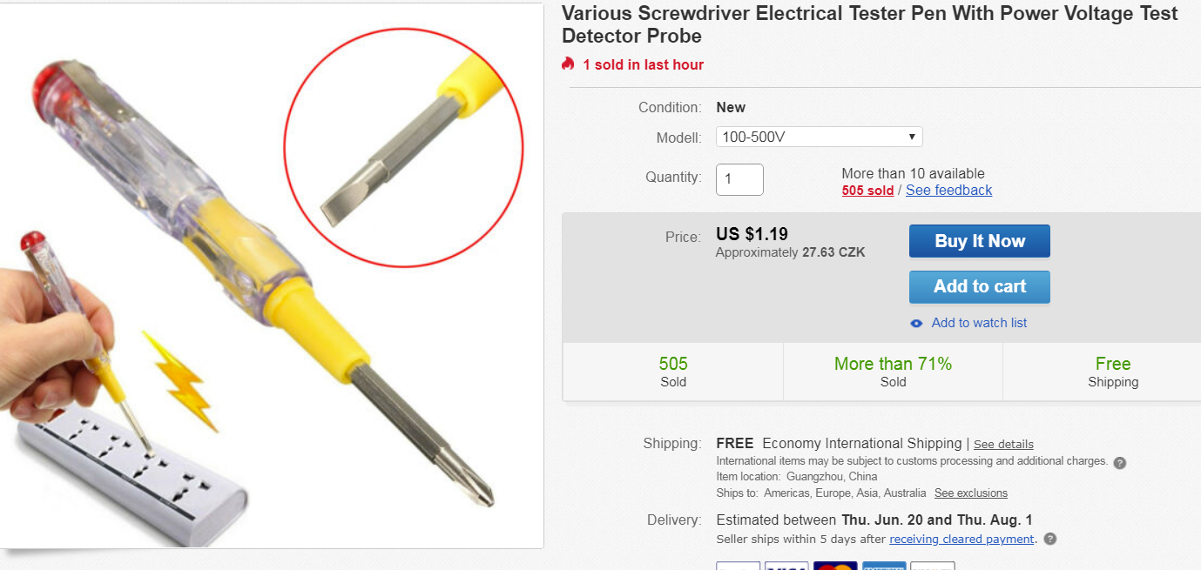Image resolution: width=1201 pixels, height=570 pixels.
Task: Click the Visa payment logo
Action: (786, 566)
